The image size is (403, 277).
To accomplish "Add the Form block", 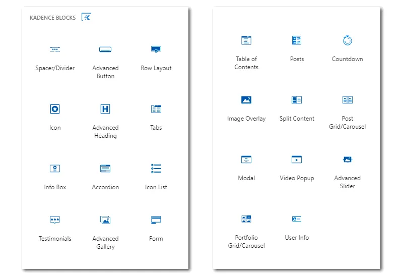I will click(156, 219).
